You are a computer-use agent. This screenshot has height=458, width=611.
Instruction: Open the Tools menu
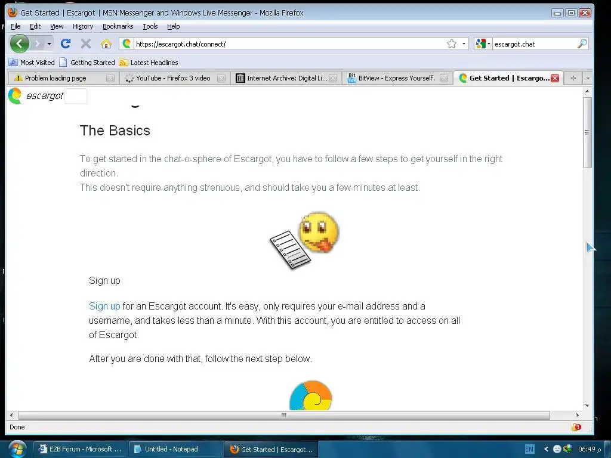point(150,26)
